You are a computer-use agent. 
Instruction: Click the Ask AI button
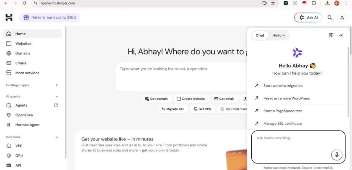point(308,17)
